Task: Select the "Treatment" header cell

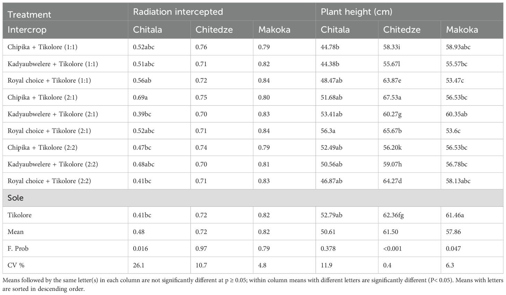Action: [x=29, y=15]
